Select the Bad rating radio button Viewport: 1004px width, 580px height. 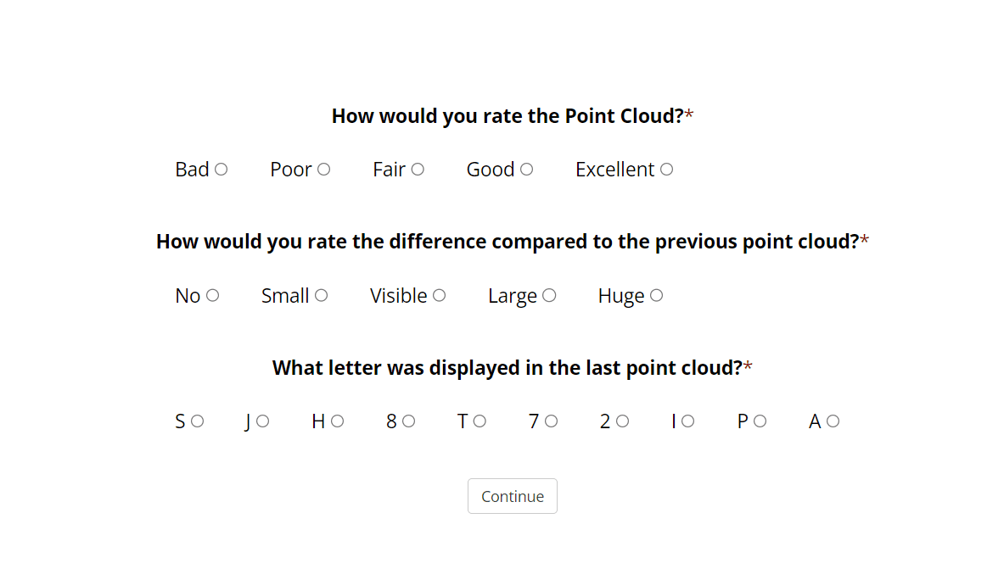[x=221, y=170]
